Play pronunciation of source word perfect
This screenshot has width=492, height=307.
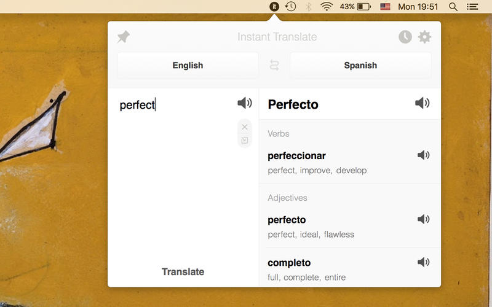(x=244, y=103)
